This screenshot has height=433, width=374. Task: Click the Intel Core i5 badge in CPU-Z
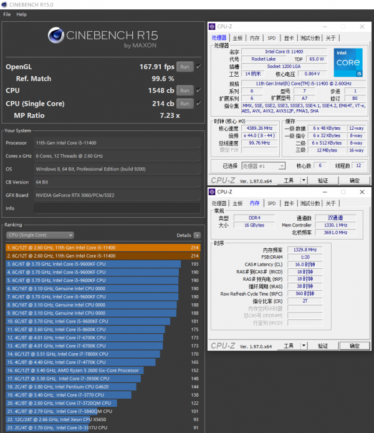pyautogui.click(x=347, y=62)
